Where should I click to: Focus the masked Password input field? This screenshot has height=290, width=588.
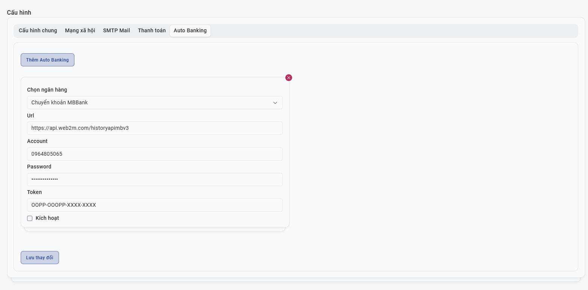(x=155, y=179)
